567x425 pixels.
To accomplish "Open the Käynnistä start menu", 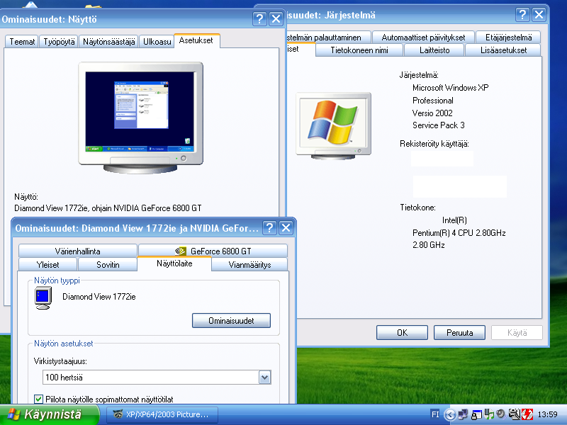I will tap(49, 414).
